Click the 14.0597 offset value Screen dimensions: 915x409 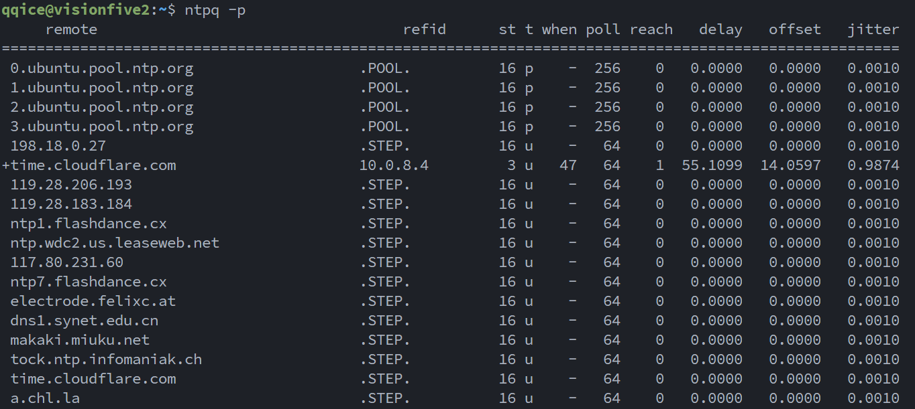tap(790, 165)
